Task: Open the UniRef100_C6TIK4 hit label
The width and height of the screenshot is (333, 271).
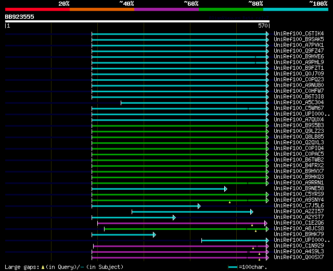Action: [299, 33]
